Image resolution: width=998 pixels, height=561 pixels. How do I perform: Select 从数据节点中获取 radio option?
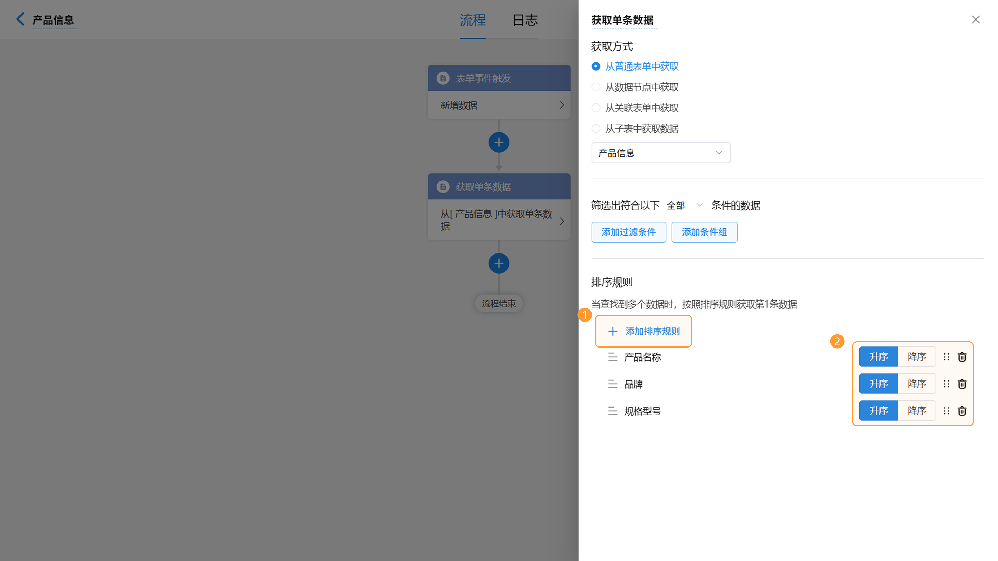coord(596,87)
